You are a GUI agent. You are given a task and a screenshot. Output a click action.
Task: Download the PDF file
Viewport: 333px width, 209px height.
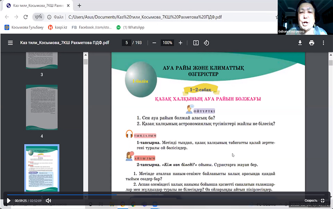point(300,43)
